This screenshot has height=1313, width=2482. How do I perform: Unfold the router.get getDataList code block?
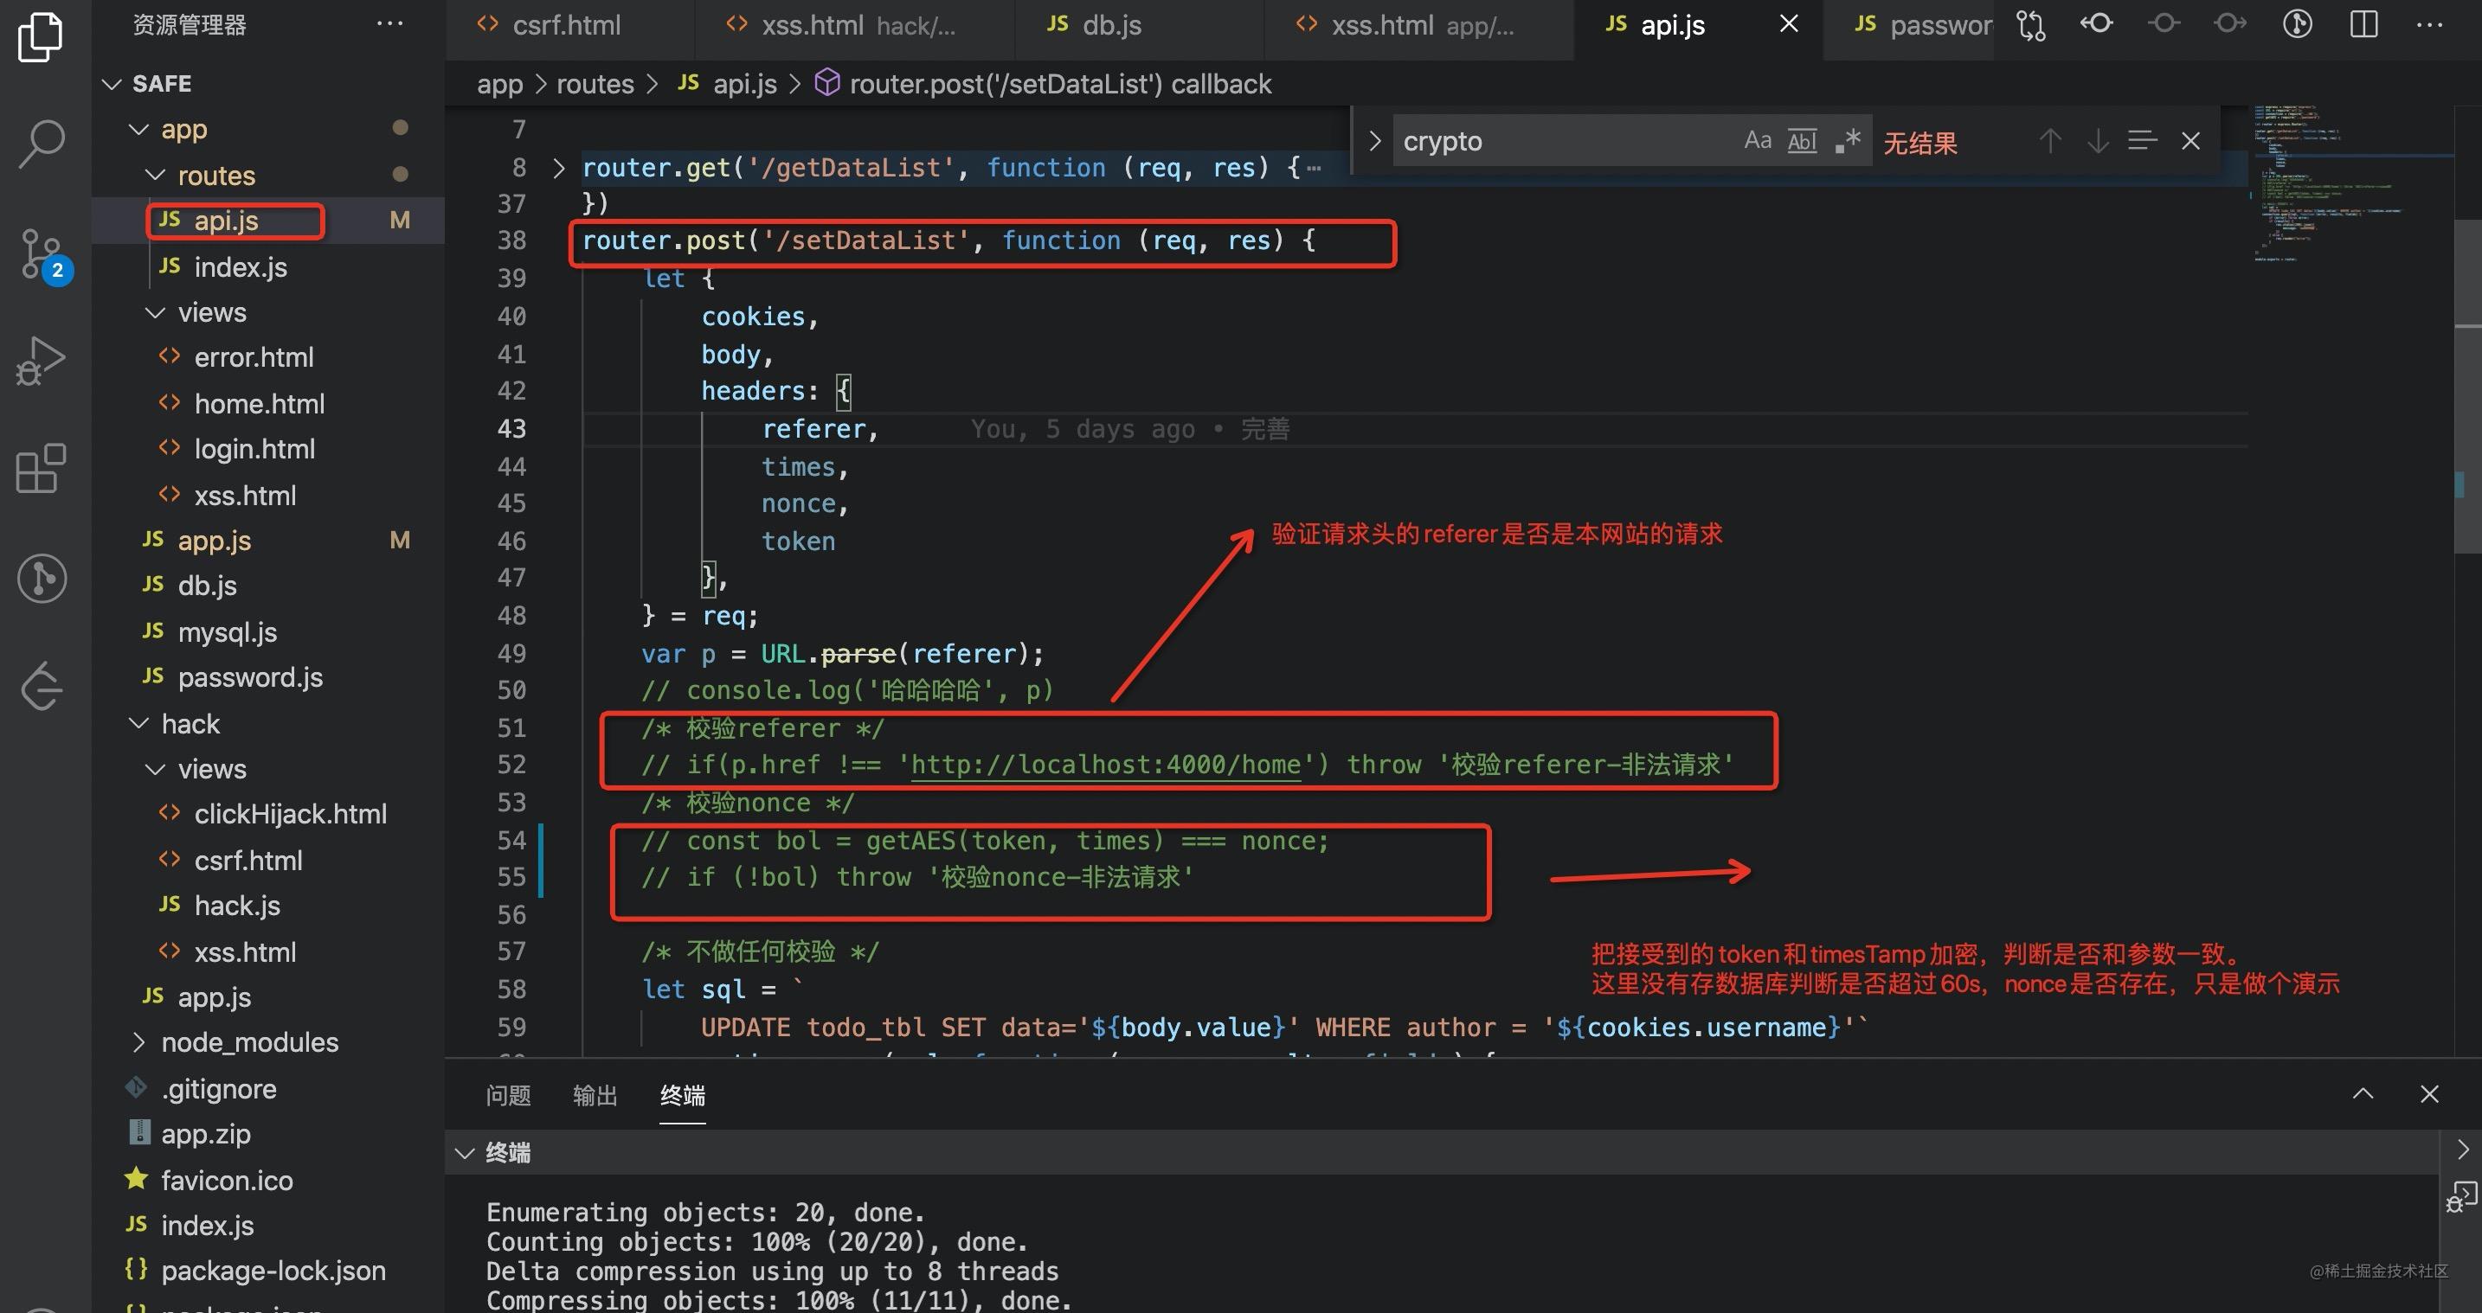pyautogui.click(x=559, y=168)
